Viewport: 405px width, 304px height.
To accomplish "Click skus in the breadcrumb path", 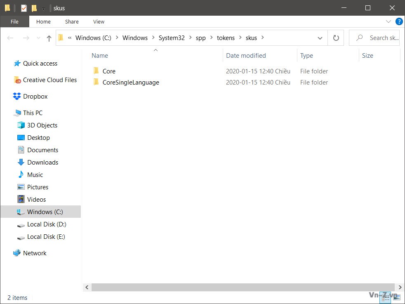I will tap(251, 38).
